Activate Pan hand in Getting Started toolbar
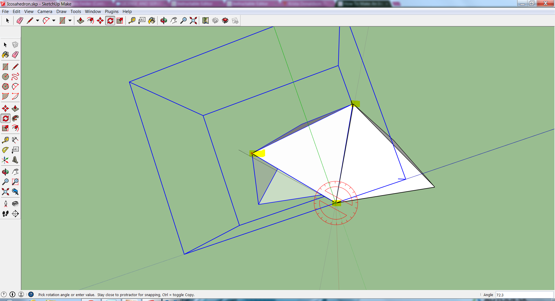Screen dimensions: 555x301 pos(174,21)
